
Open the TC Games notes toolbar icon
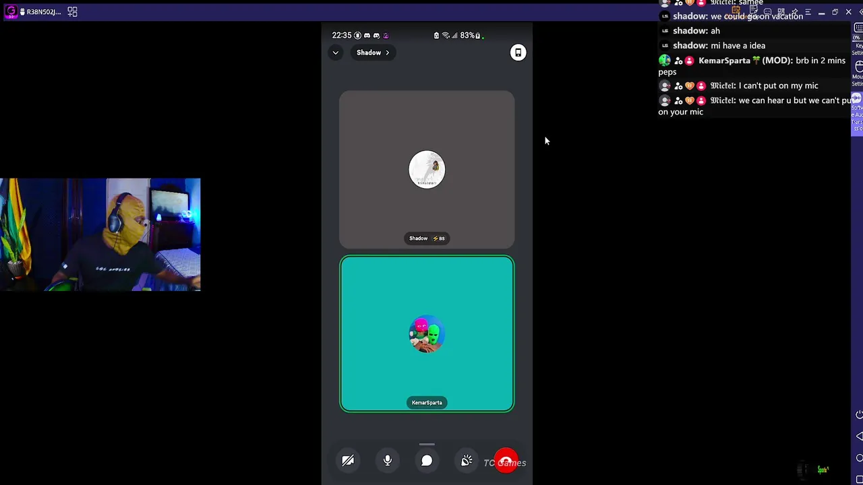click(x=752, y=11)
